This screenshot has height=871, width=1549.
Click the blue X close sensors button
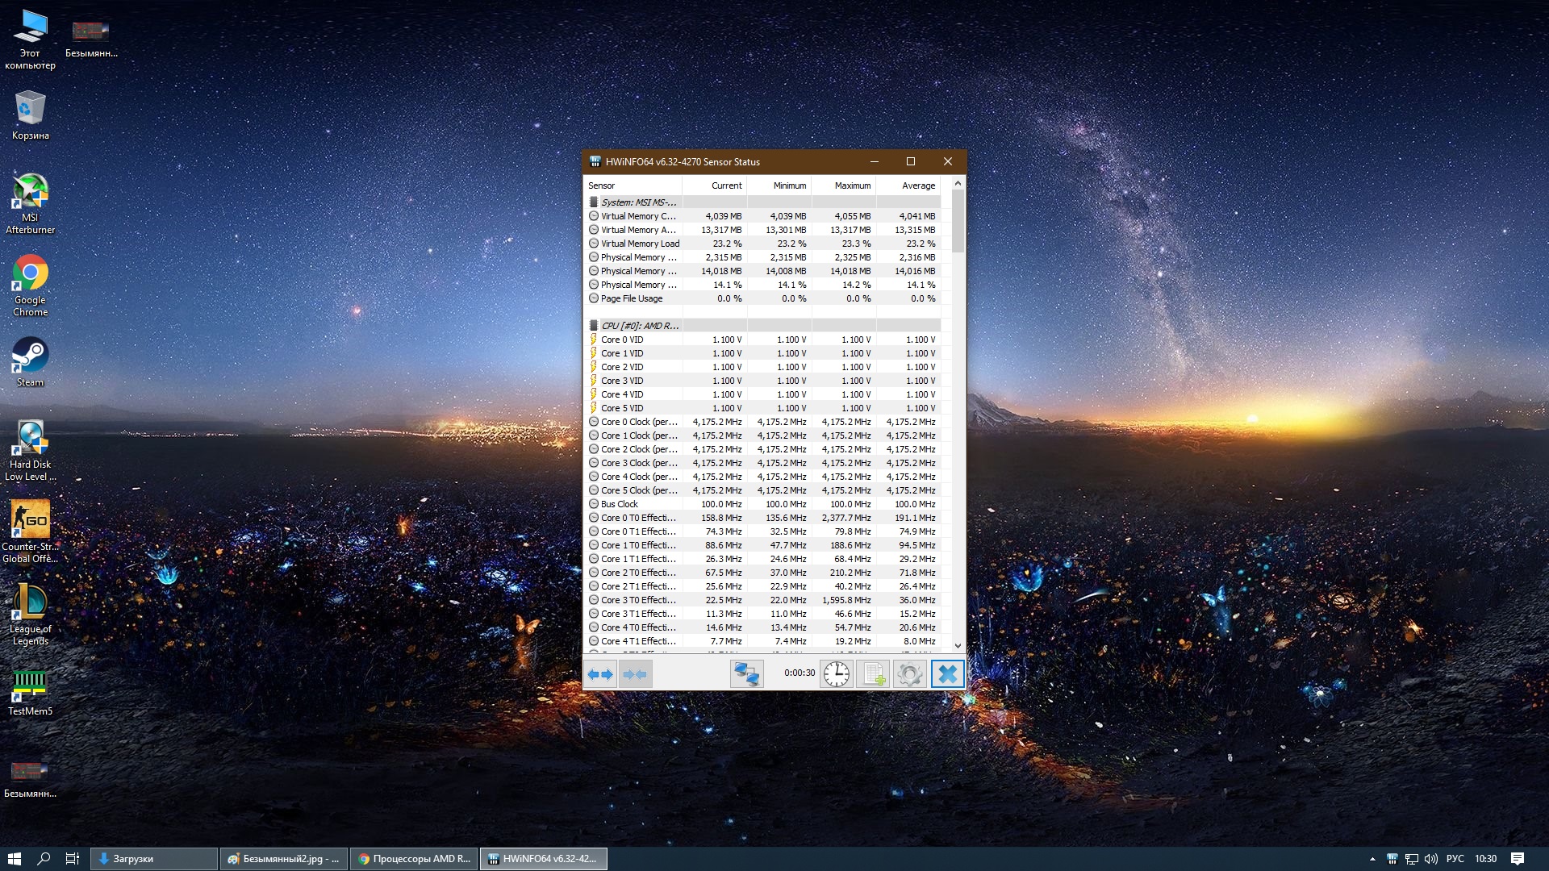[x=947, y=674]
